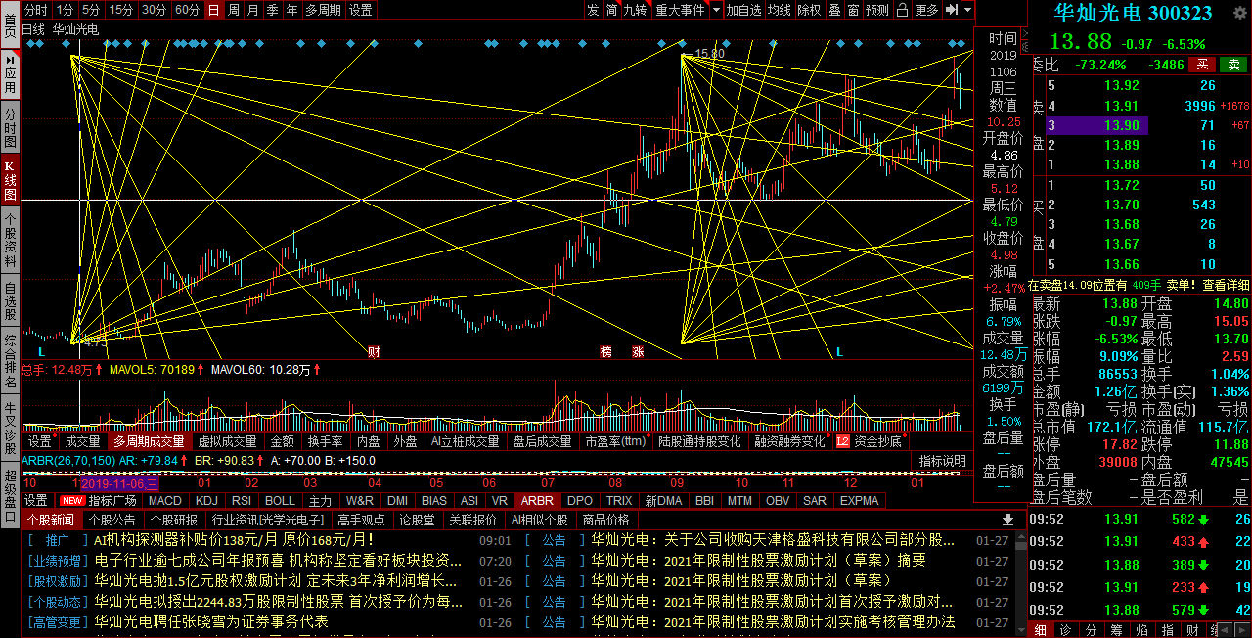Open the 综合排名 sidebar tab

tap(10, 361)
